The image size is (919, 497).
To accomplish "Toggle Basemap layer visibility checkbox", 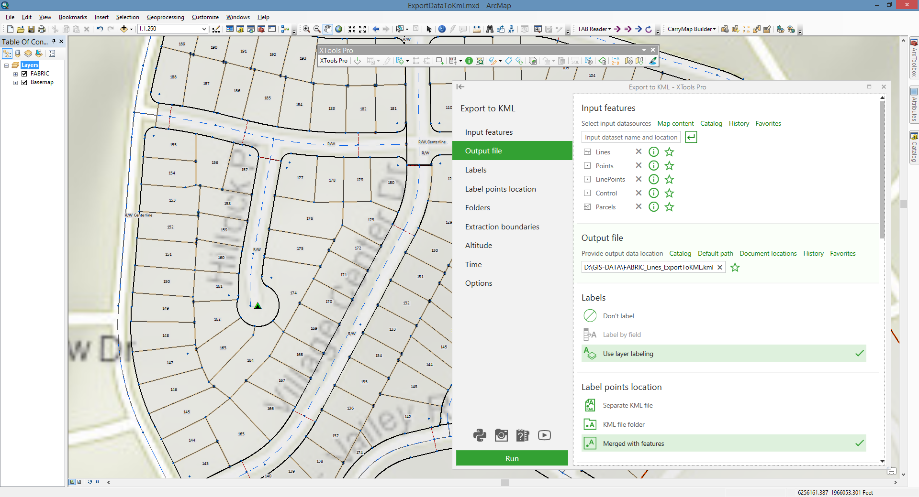I will tap(24, 82).
